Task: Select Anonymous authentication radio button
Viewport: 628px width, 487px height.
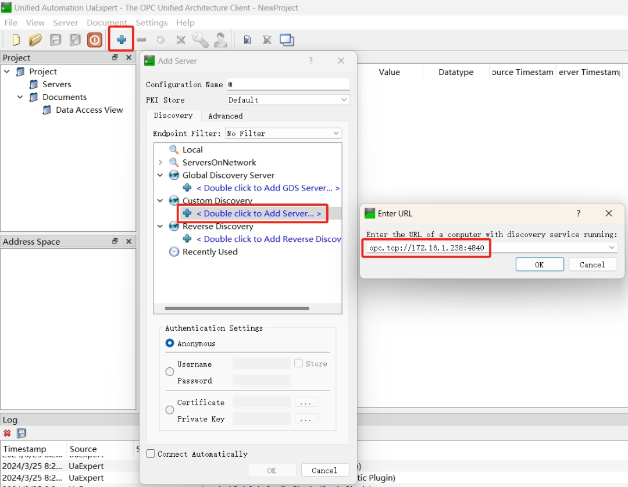Action: click(170, 343)
